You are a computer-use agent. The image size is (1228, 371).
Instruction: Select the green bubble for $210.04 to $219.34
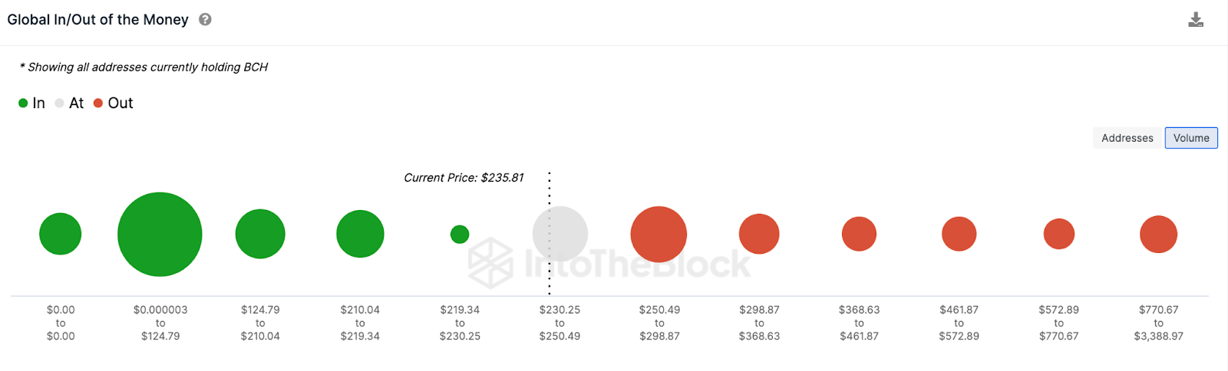tap(360, 234)
